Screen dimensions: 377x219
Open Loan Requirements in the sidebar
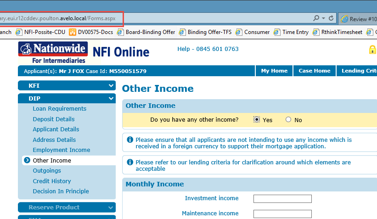click(x=59, y=109)
